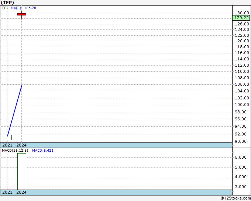Click the 105.78 moving average value
The height and width of the screenshot is (201, 251).
tap(30, 8)
